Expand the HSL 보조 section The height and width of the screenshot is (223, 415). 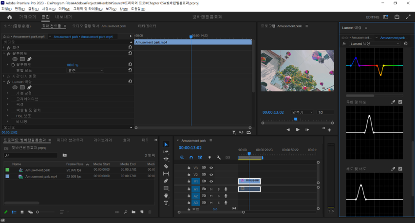pyautogui.click(x=7, y=116)
